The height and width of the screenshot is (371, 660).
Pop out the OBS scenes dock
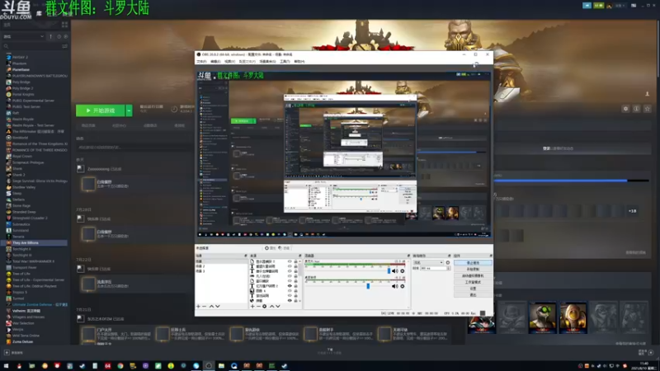(x=246, y=256)
